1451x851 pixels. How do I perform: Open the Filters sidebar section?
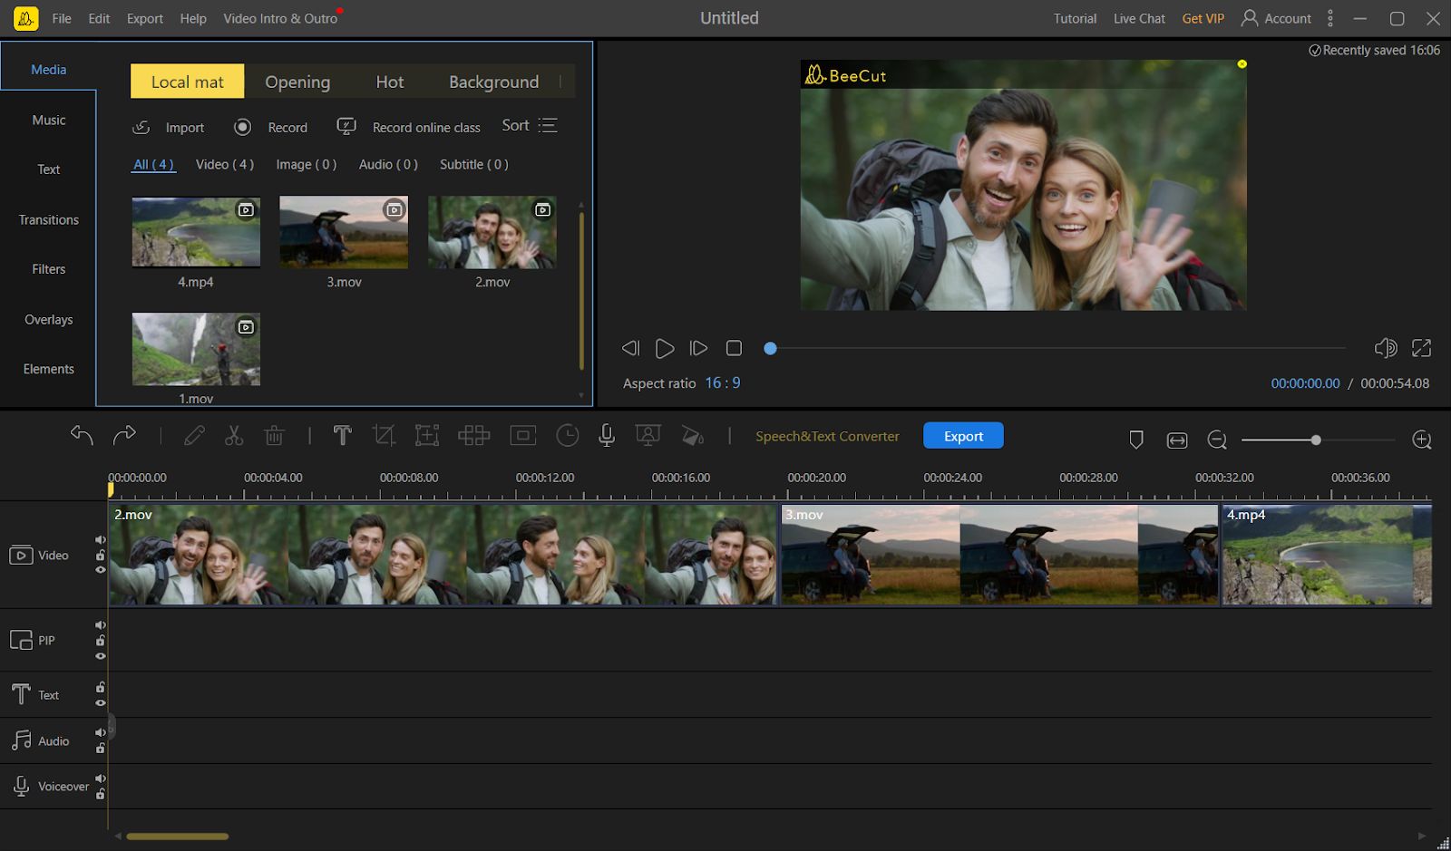click(x=49, y=269)
